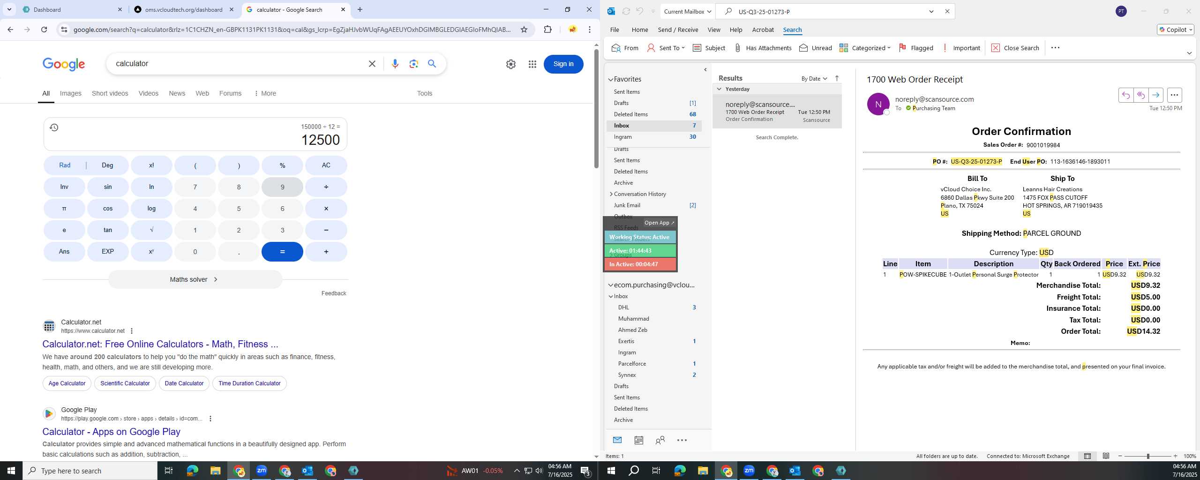Filter search results by Unread

click(x=816, y=48)
